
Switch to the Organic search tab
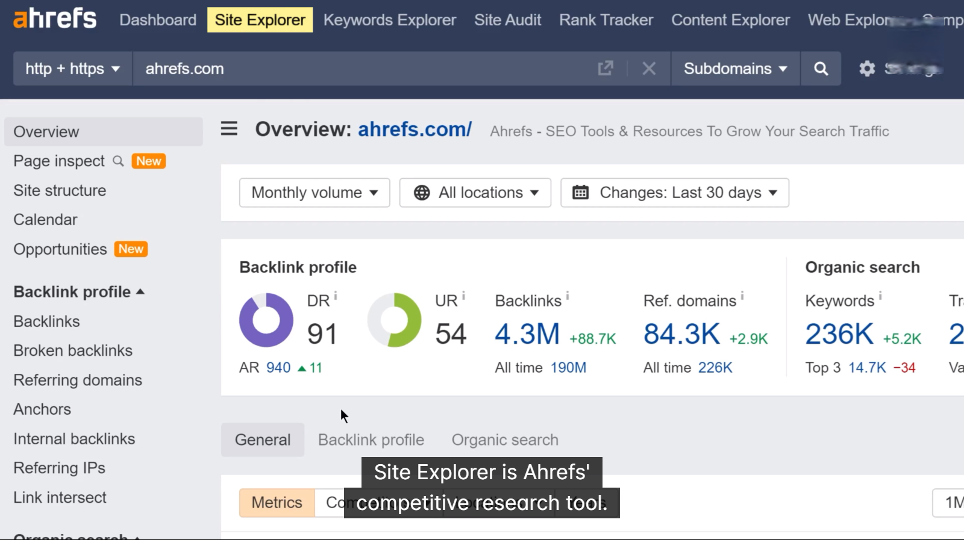(505, 440)
